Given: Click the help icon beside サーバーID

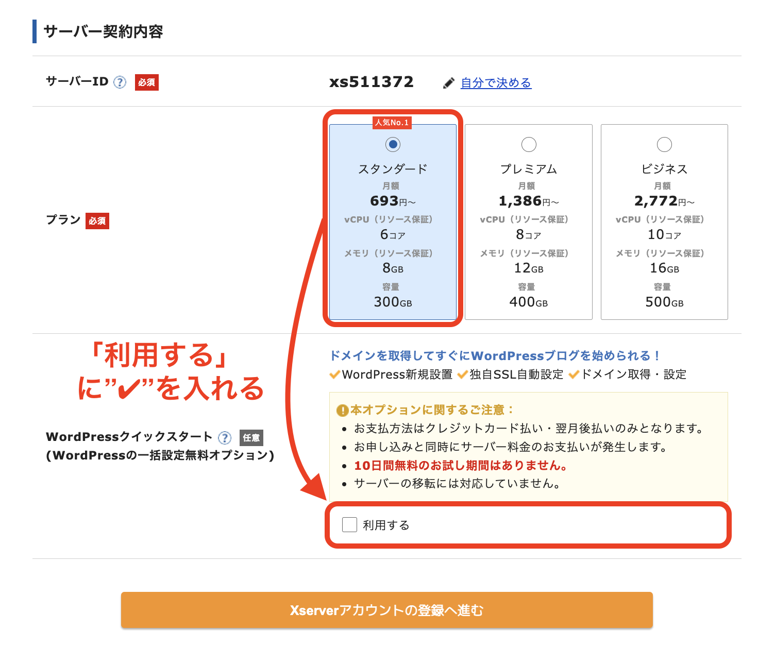Looking at the screenshot, I should point(120,82).
